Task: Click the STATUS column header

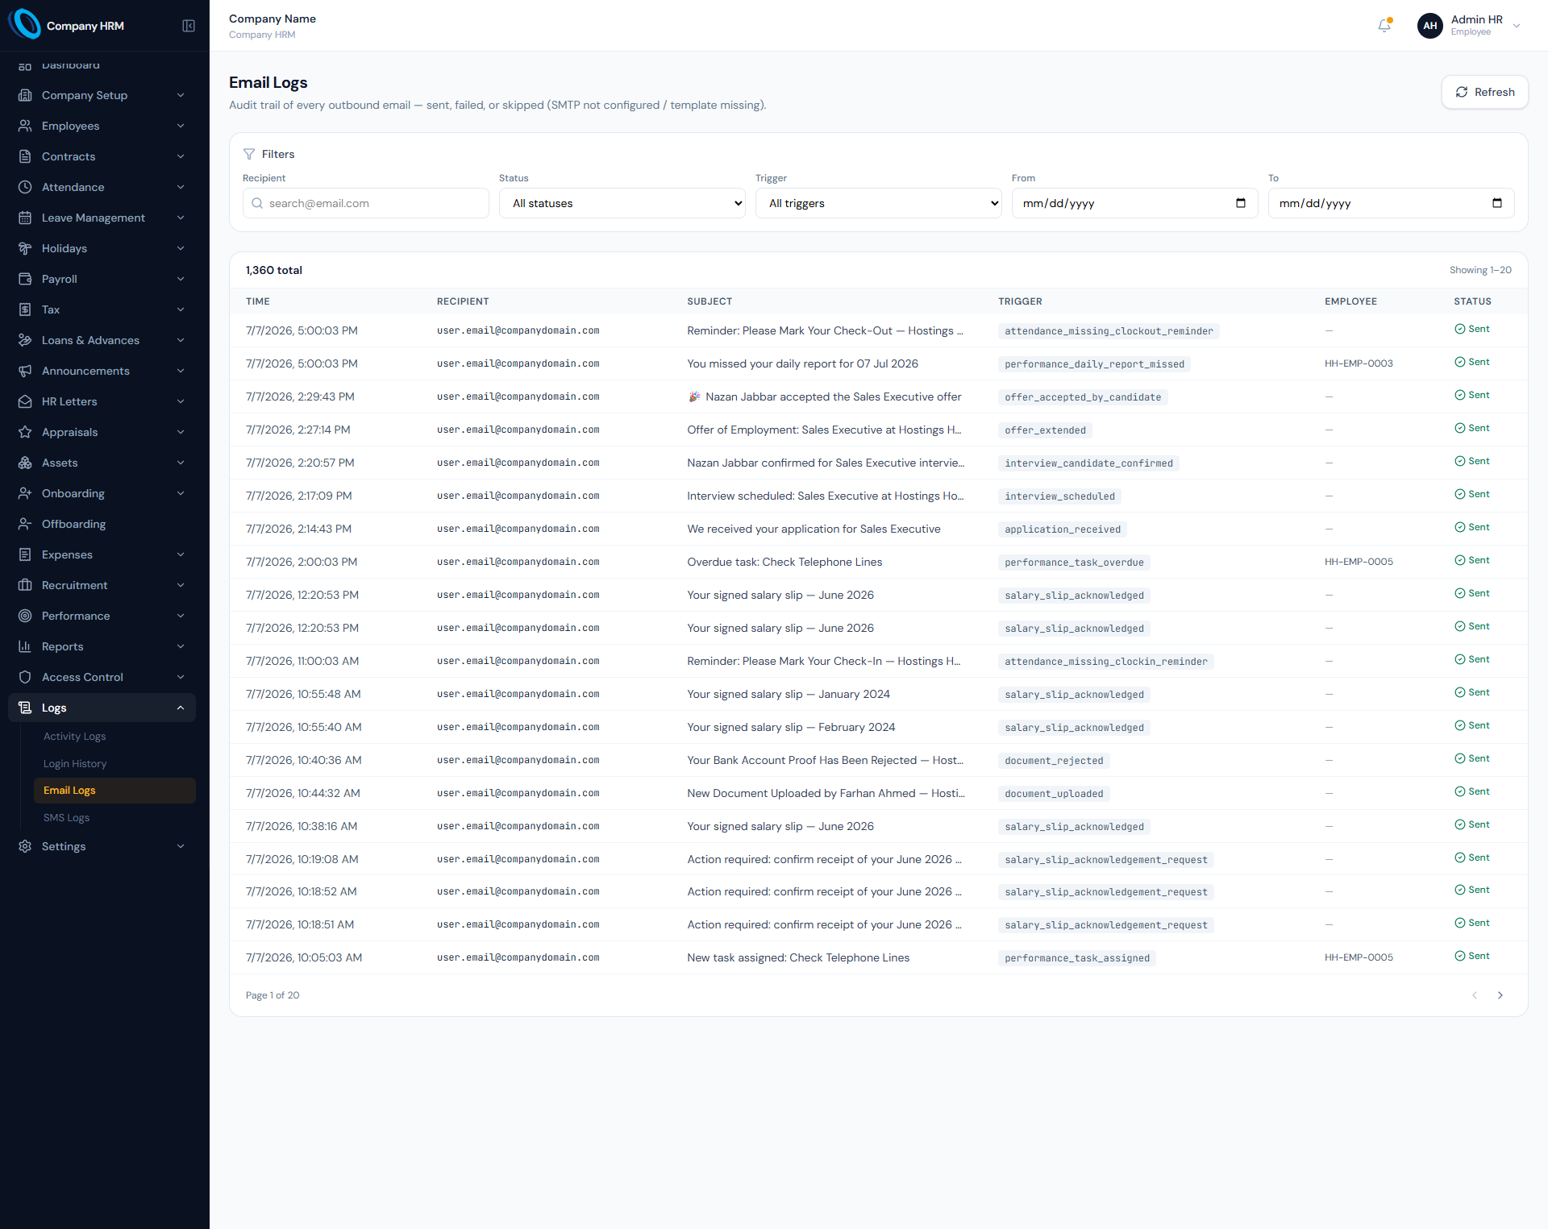Action: click(x=1472, y=301)
